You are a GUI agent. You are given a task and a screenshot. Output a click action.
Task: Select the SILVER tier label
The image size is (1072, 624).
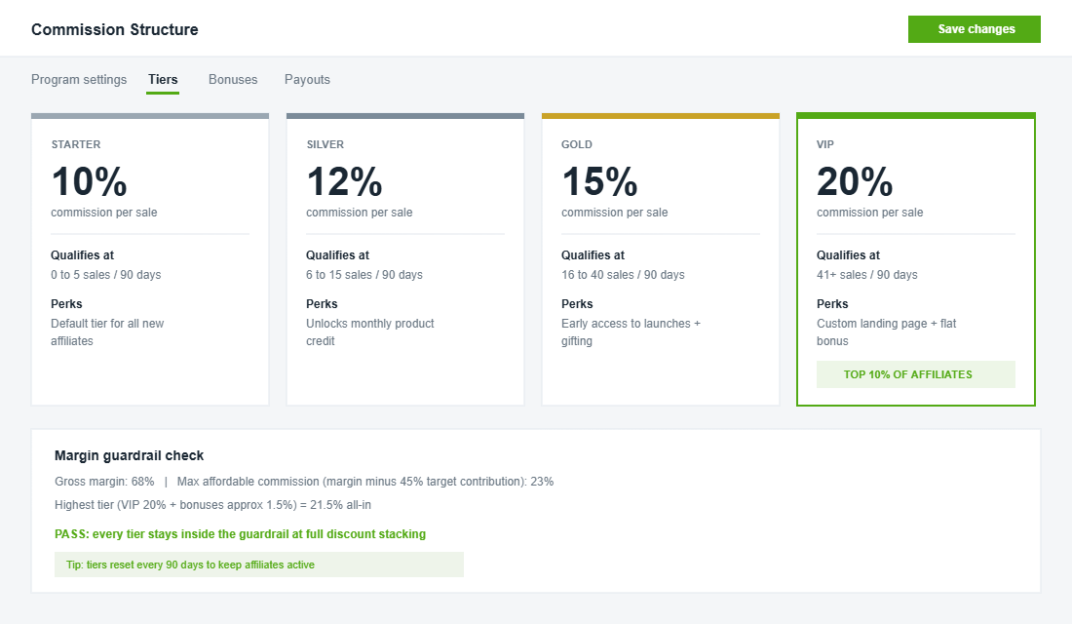tap(325, 144)
